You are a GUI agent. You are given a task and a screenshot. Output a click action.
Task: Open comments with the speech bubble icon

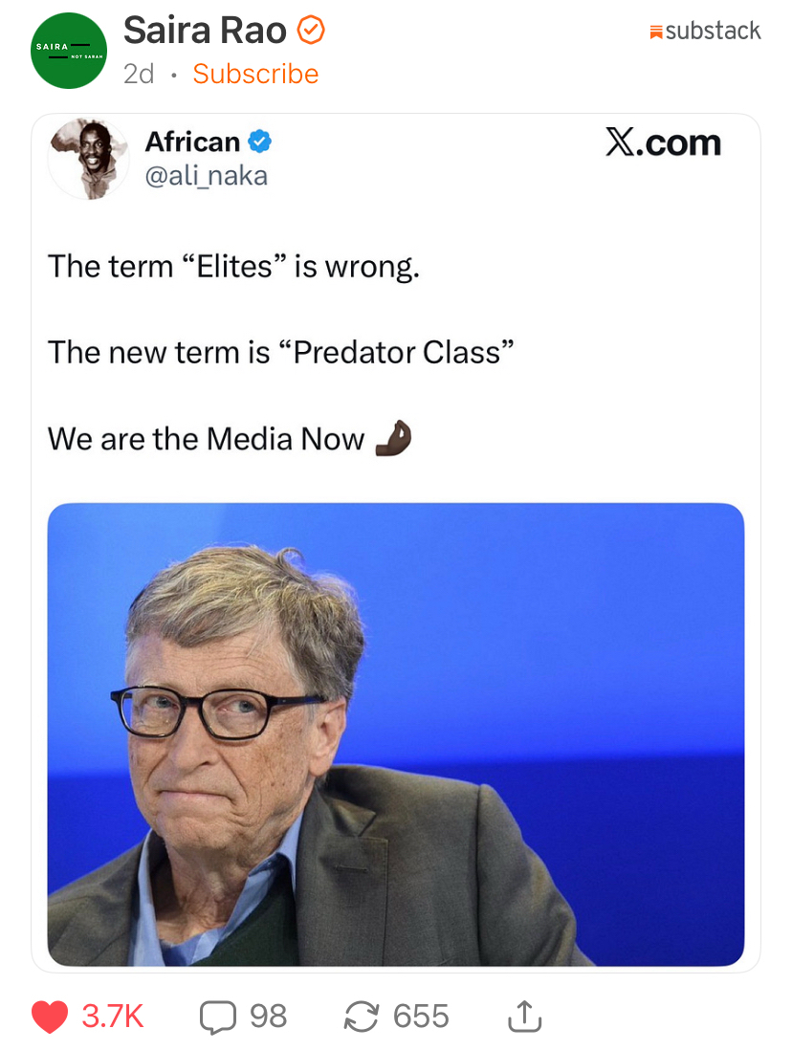(218, 1017)
